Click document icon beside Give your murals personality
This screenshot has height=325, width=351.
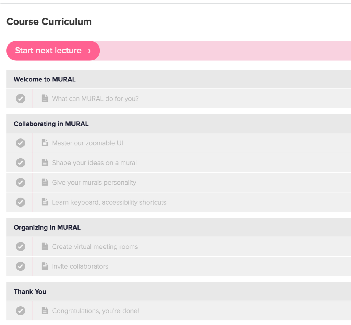pyautogui.click(x=45, y=182)
